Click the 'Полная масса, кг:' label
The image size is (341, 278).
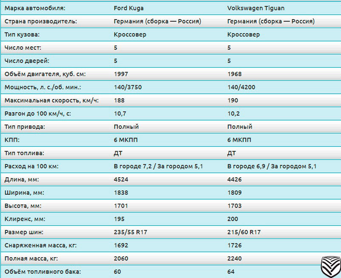pyautogui.click(x=31, y=258)
